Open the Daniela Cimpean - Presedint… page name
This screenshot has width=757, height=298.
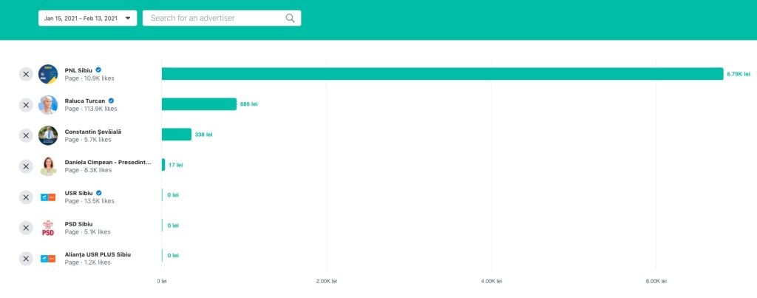108,162
